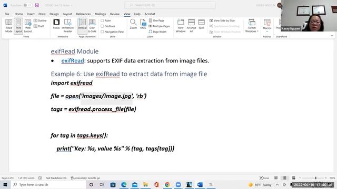
Task: Set zoom to 100%
Action: 143,24
